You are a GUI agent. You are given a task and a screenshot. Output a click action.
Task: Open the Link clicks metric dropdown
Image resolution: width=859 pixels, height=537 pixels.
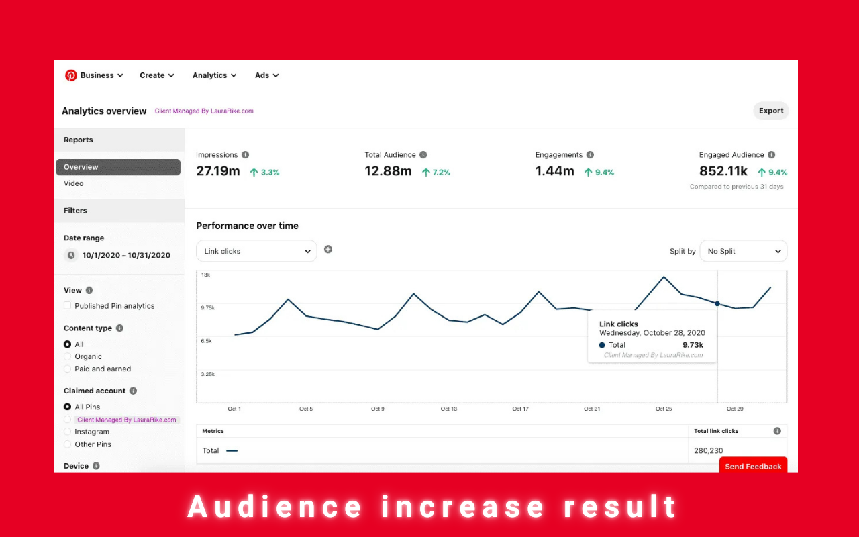coord(256,251)
